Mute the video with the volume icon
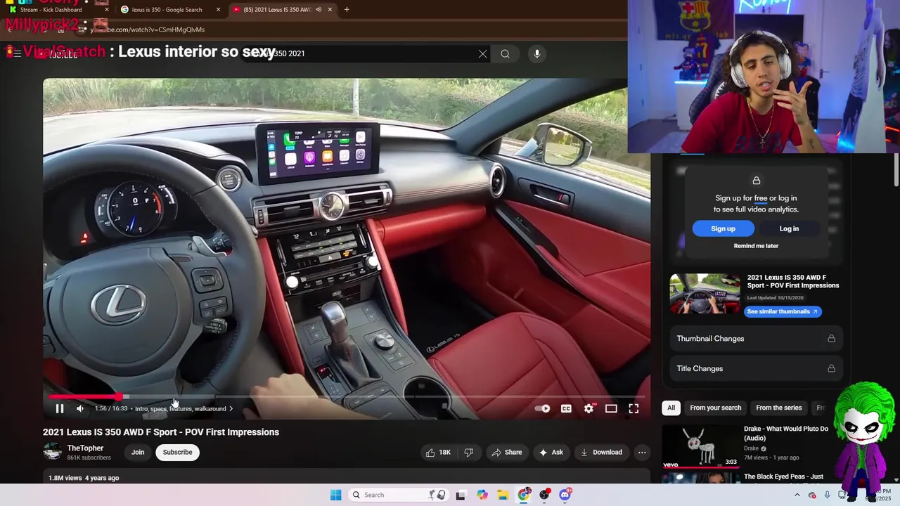Image resolution: width=900 pixels, height=506 pixels. [80, 408]
